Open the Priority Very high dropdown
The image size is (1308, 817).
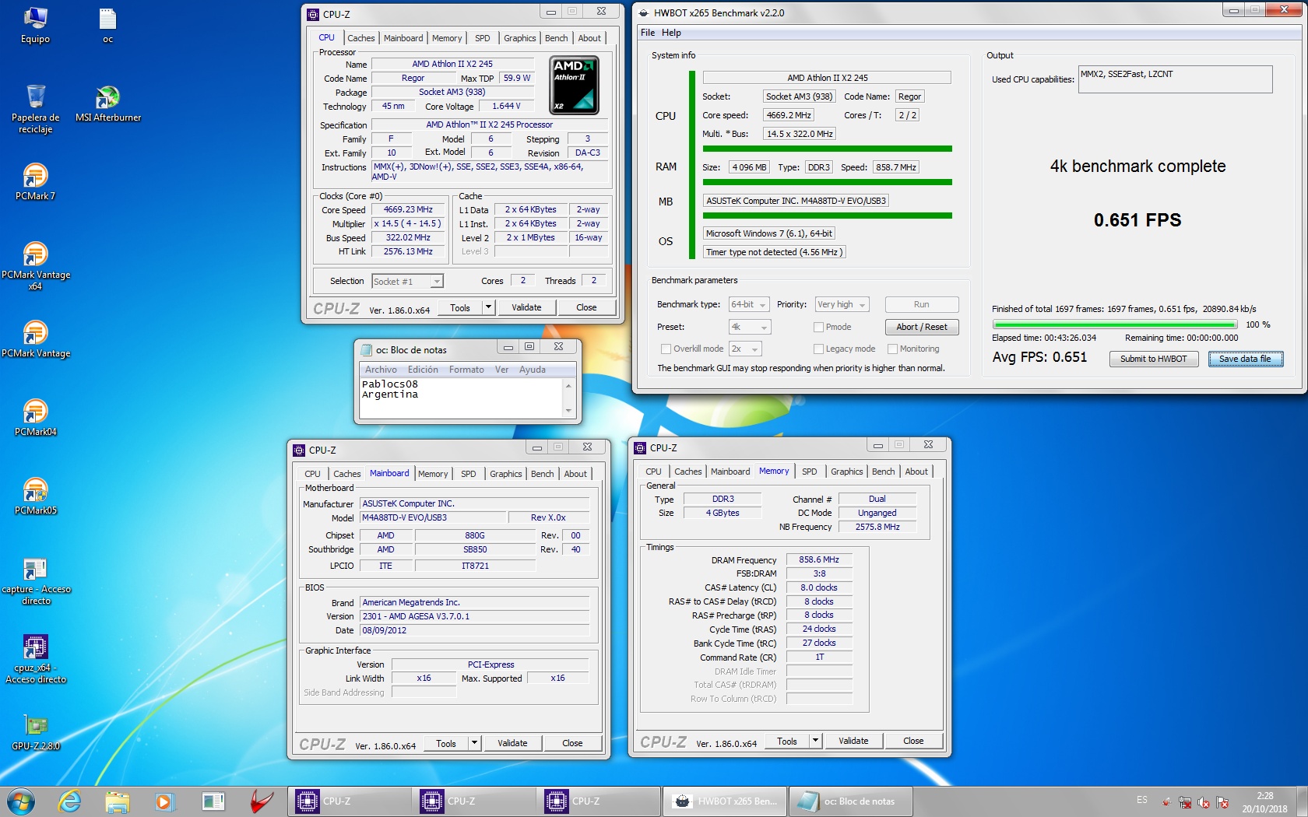[842, 304]
